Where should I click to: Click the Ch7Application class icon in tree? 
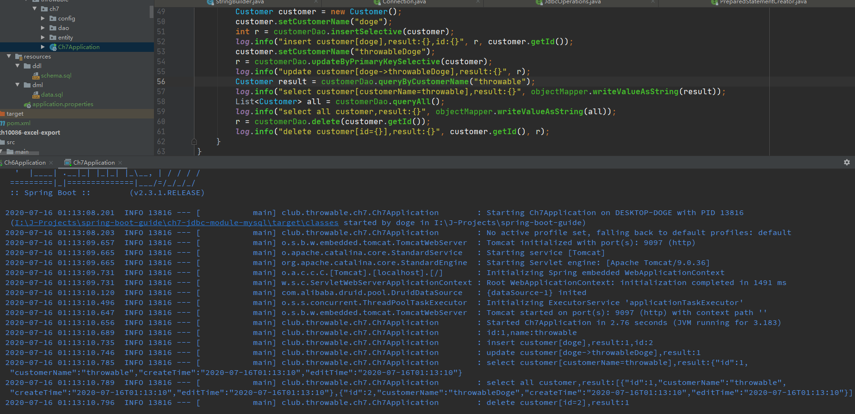tap(53, 47)
